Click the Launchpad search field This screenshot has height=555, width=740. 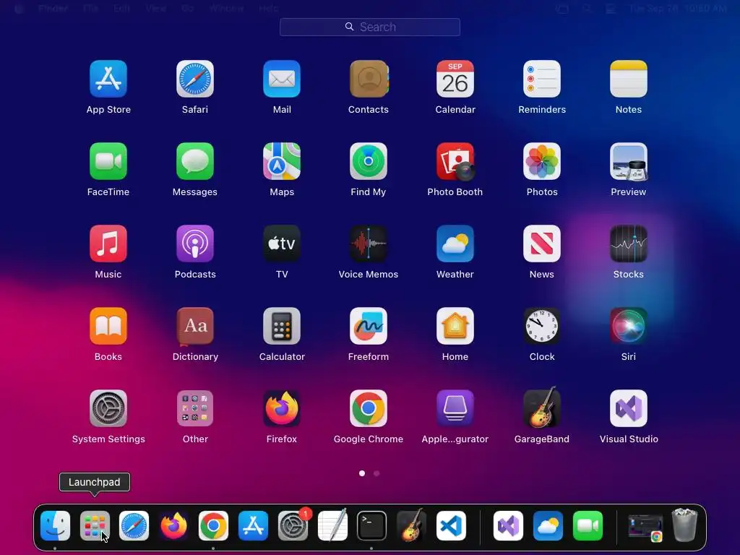pos(370,27)
